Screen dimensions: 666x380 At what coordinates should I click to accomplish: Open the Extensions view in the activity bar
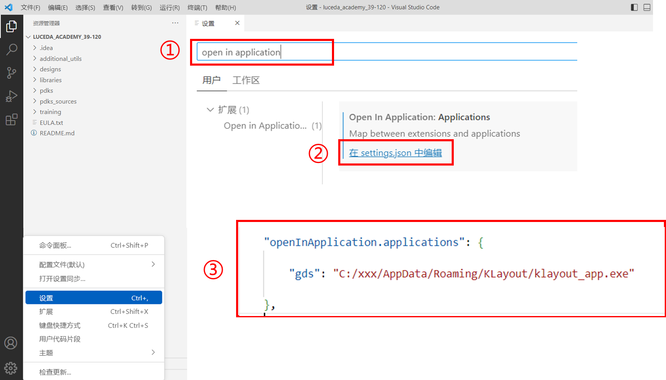[x=11, y=120]
